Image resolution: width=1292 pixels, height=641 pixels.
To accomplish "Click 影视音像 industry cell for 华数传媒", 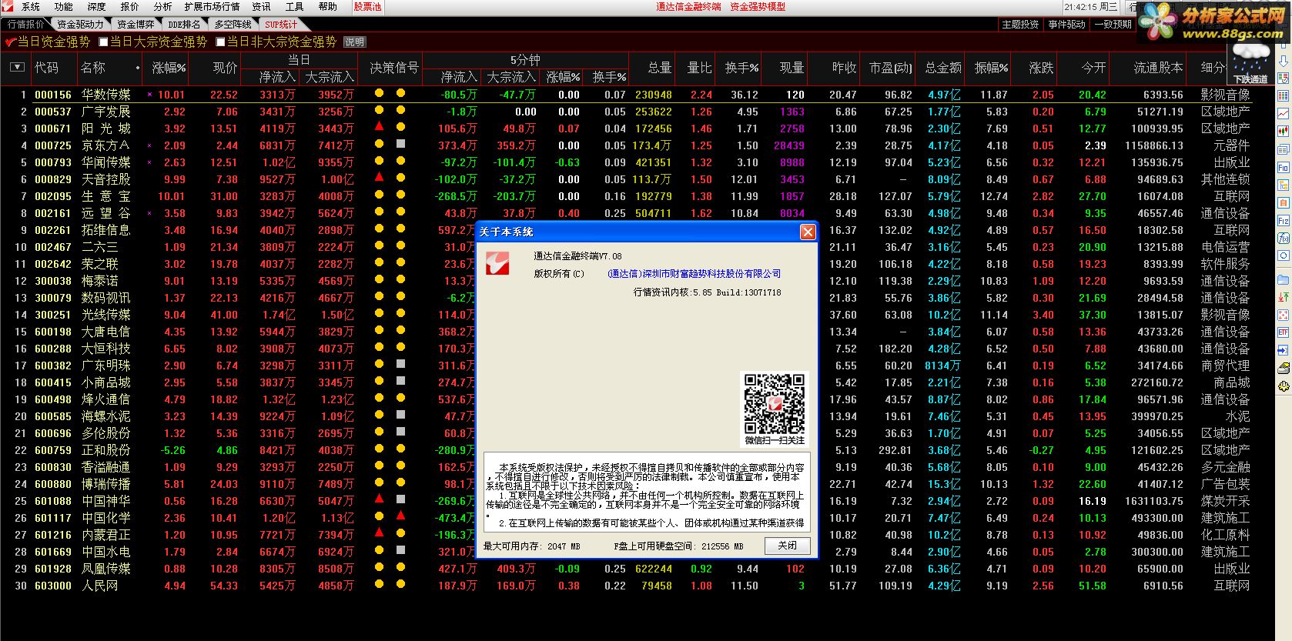I will click(1225, 95).
